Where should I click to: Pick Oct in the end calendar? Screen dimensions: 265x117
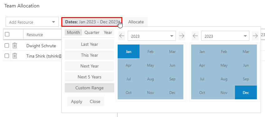[x=202, y=92]
